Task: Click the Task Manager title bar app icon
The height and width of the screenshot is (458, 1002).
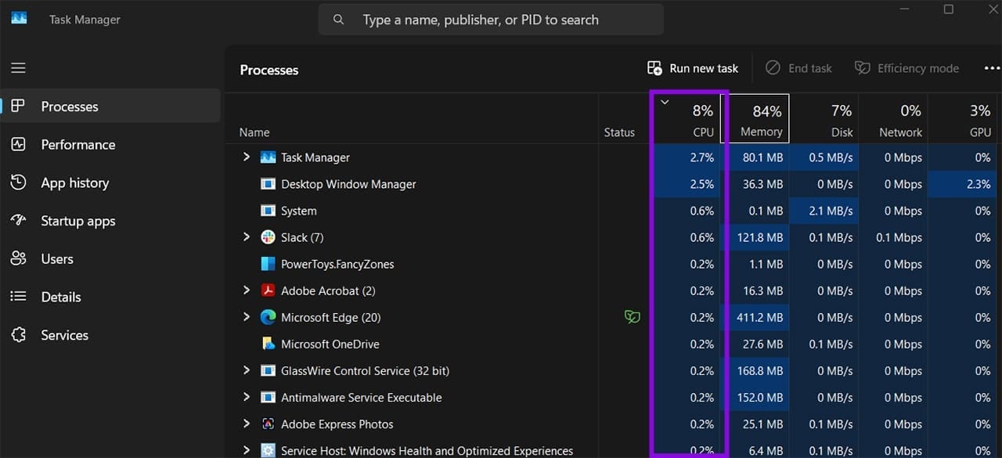Action: click(19, 18)
